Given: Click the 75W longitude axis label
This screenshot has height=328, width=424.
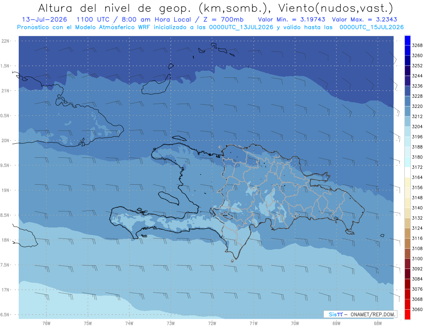Looking at the screenshot, I should click(x=88, y=323).
